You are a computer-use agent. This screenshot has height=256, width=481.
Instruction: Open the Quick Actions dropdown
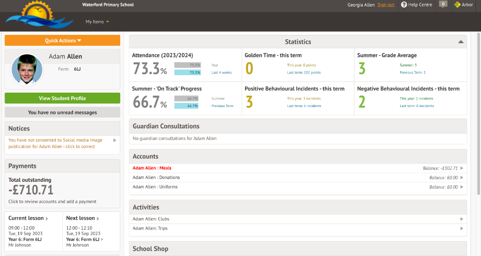(x=62, y=40)
